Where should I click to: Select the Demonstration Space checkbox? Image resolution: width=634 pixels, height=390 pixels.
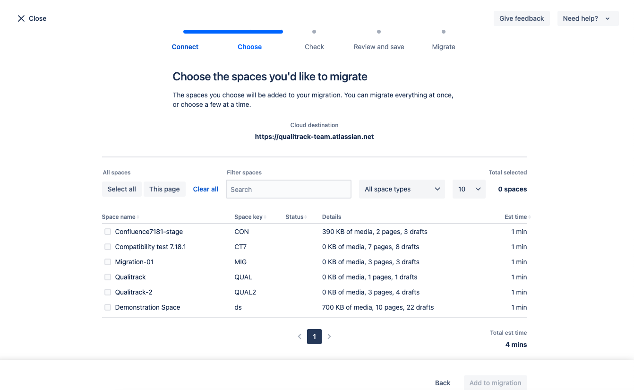pos(108,307)
